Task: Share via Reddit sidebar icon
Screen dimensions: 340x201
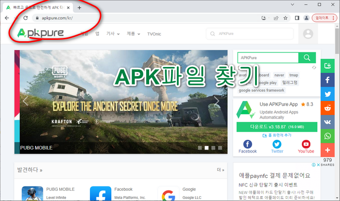Action: (x=327, y=108)
